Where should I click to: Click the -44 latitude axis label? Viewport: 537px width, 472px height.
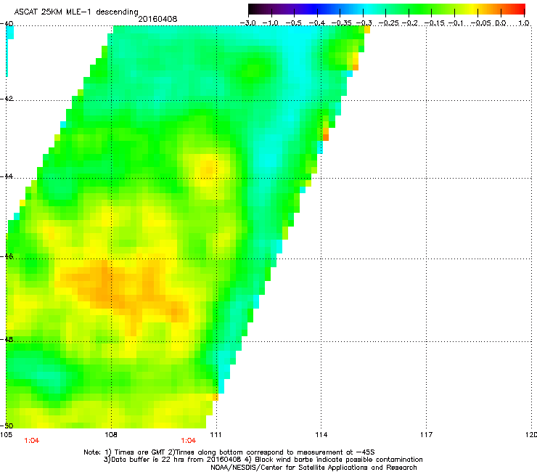tap(7, 176)
